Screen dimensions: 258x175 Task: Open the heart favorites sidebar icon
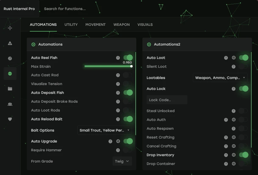10,119
